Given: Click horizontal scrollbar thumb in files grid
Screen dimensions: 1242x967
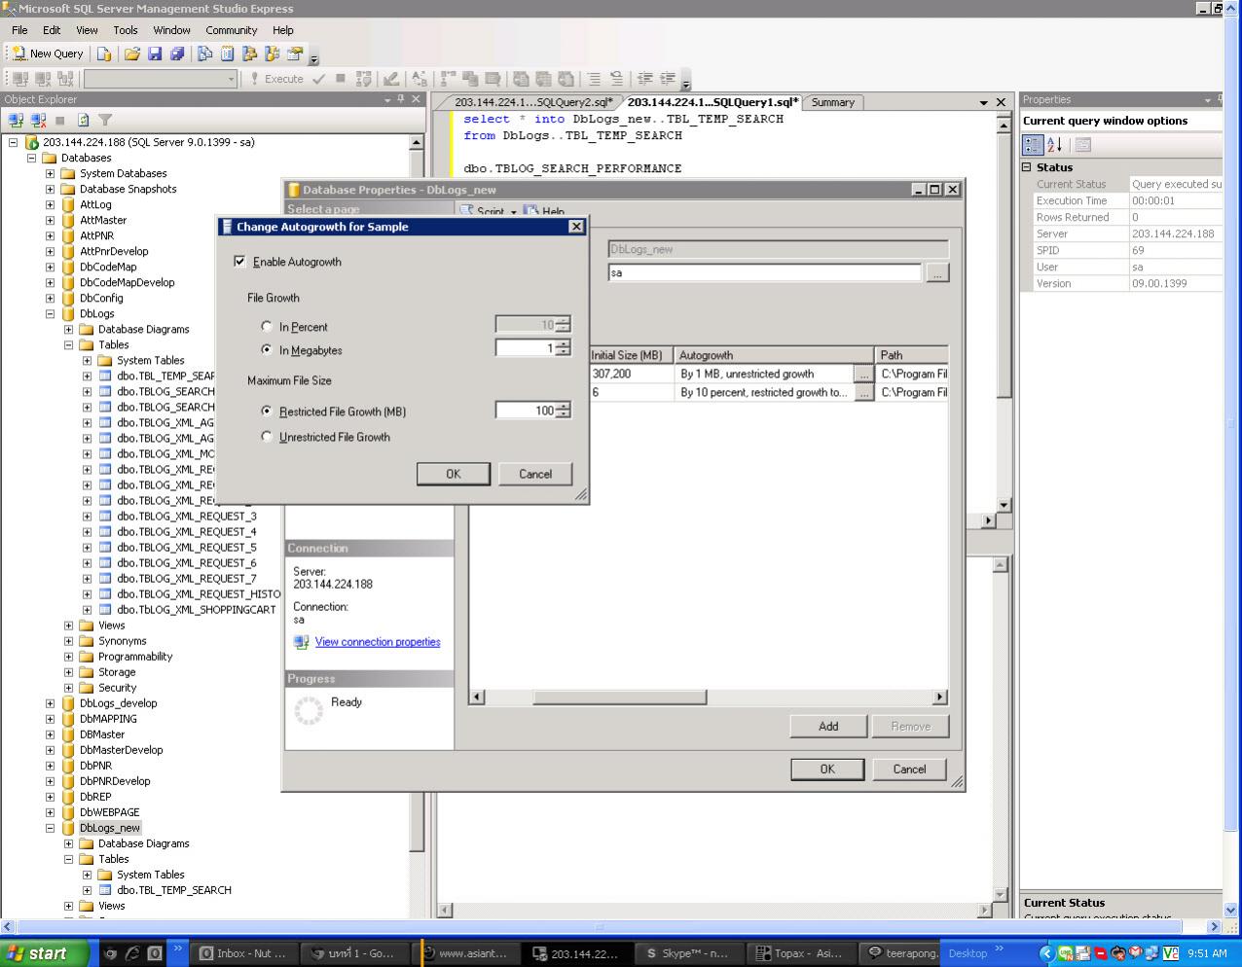Looking at the screenshot, I should [619, 697].
